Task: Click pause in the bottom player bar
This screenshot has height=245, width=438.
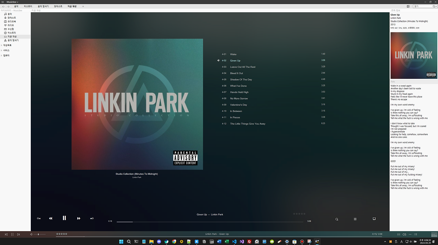Action: [12, 234]
